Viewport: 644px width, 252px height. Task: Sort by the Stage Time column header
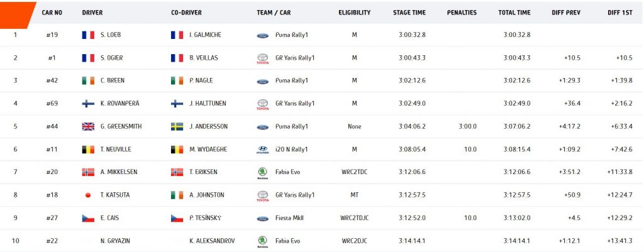pyautogui.click(x=409, y=13)
